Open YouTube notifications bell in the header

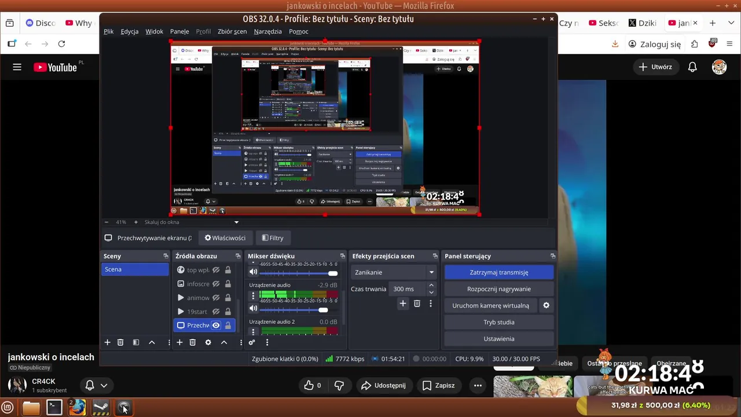click(692, 67)
